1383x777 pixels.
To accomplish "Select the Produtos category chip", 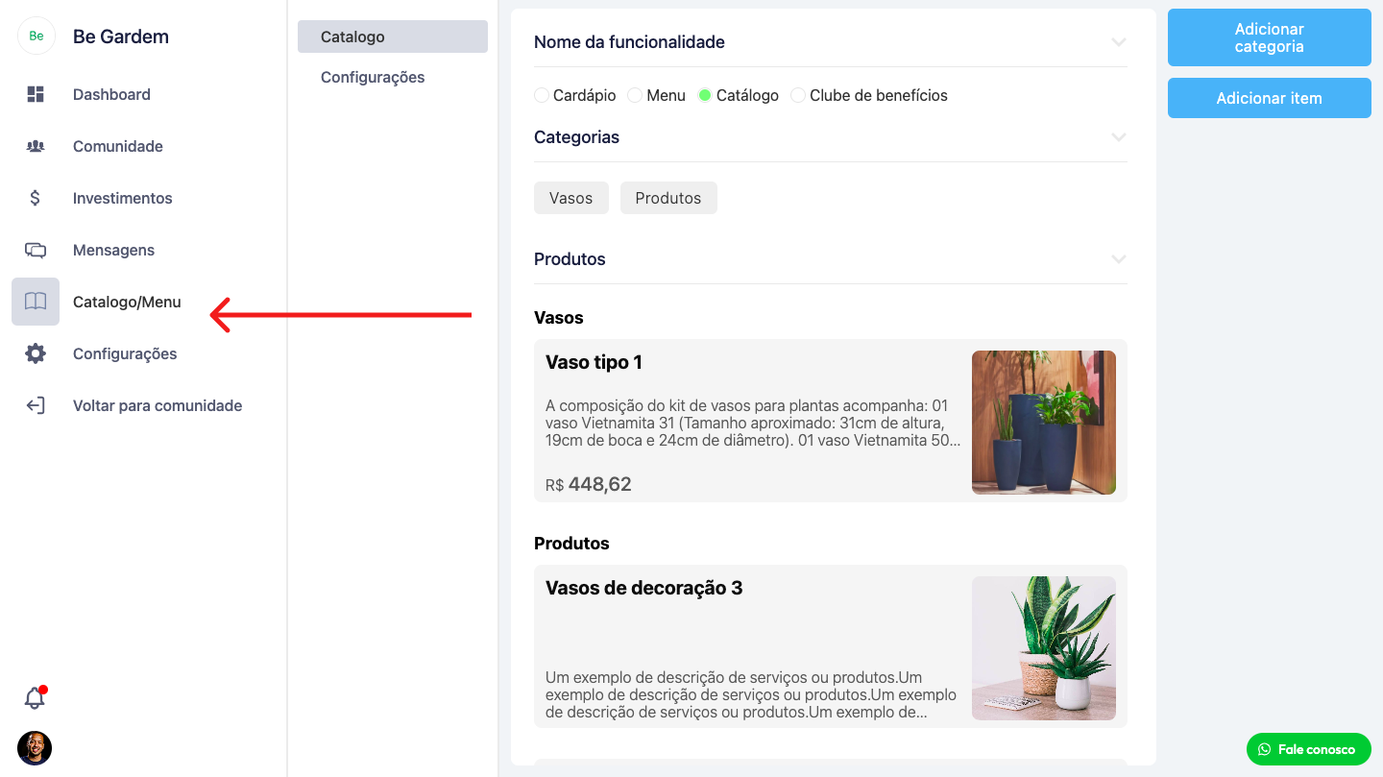I will click(668, 198).
